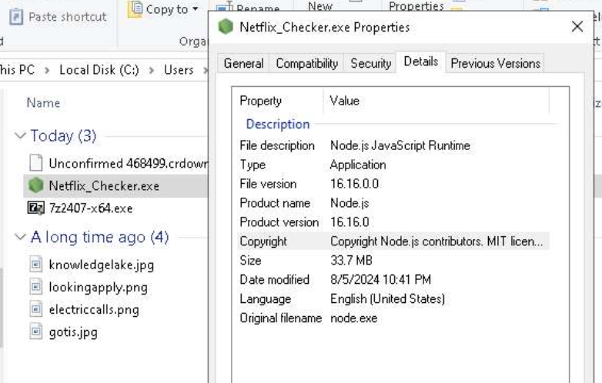This screenshot has width=602, height=383.
Task: Click the Netflix_Checker.exe green hexagon file icon
Action: point(35,185)
